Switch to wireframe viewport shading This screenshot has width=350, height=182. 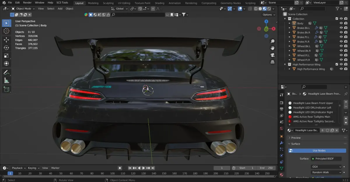click(x=256, y=9)
